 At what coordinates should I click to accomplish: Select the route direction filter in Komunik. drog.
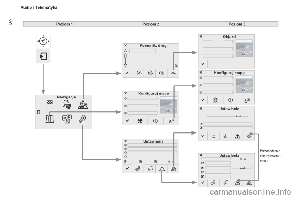139,73
